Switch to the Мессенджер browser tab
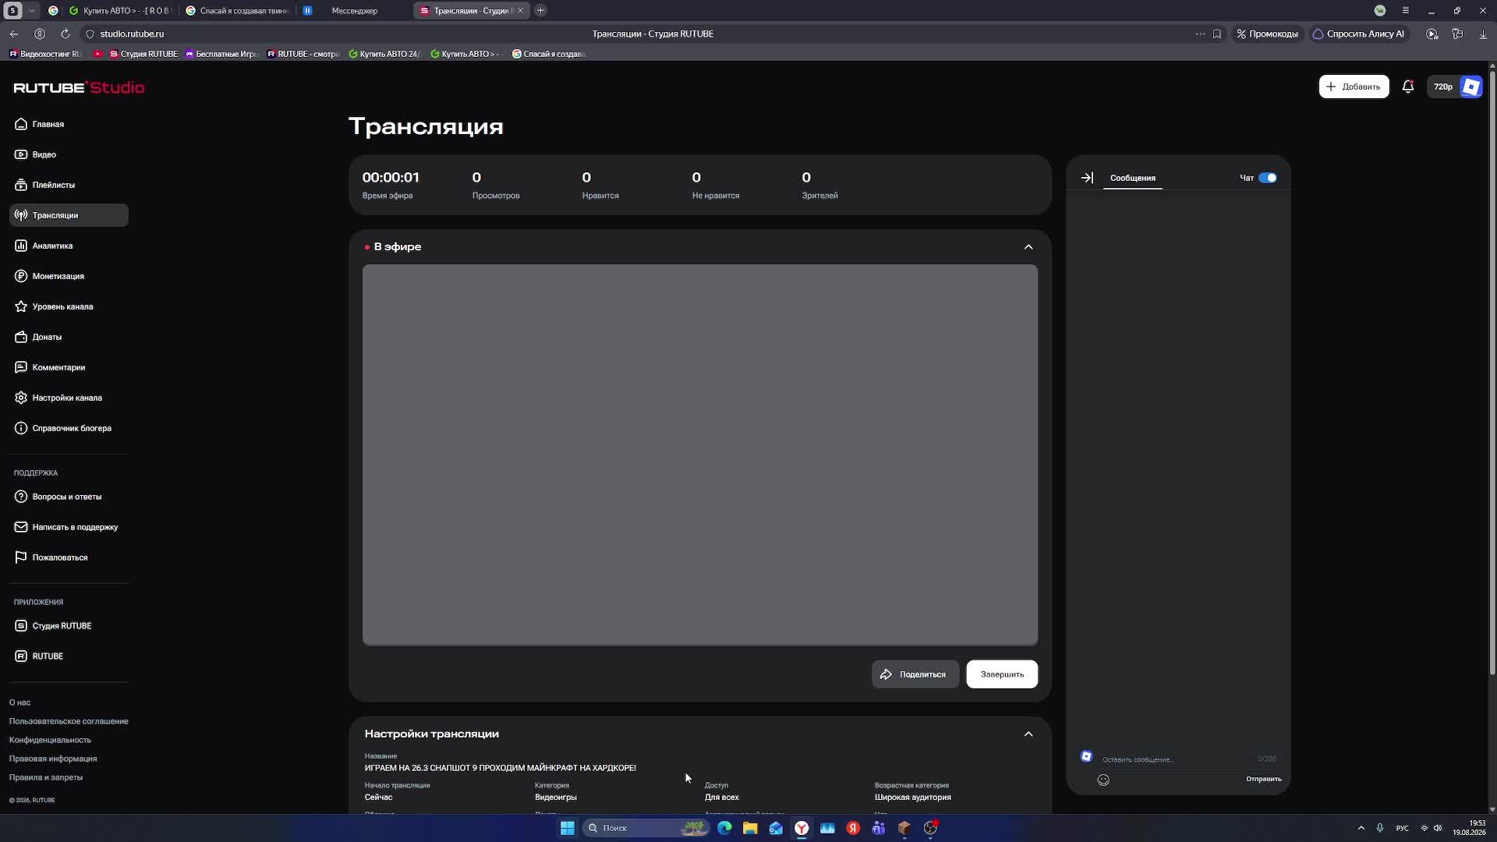This screenshot has height=842, width=1497. pos(355,10)
